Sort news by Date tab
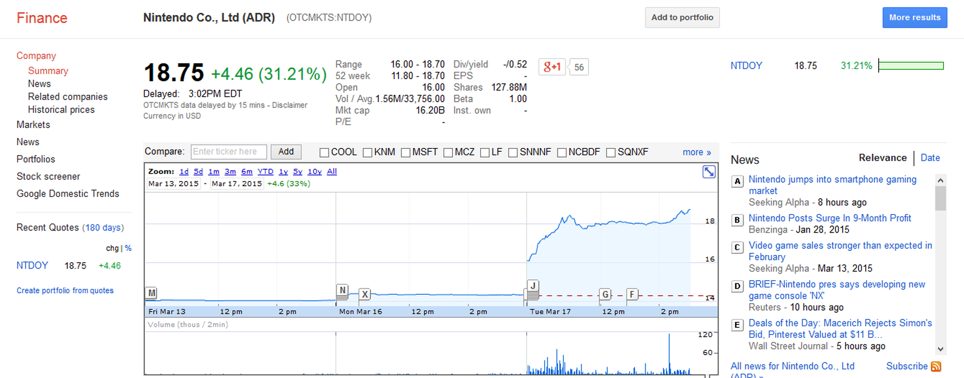This screenshot has width=964, height=378. [930, 157]
